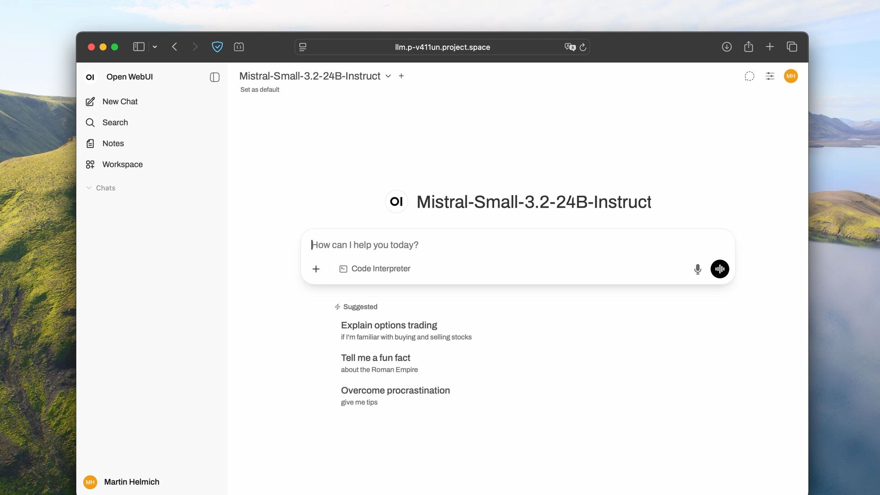The height and width of the screenshot is (495, 880).
Task: Toggle Code Interpreter option
Action: [375, 269]
